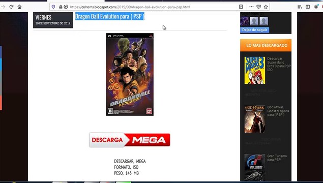This screenshot has width=323, height=183.
Task: Open page actions three-dot menu
Action: click(251, 7)
